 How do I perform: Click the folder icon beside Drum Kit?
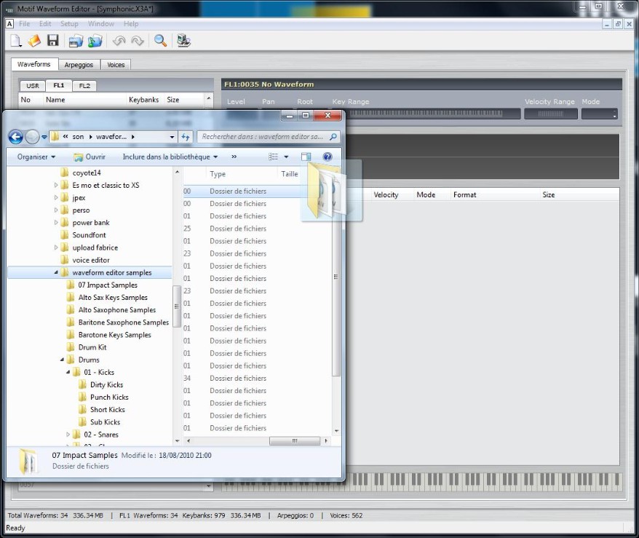(71, 347)
